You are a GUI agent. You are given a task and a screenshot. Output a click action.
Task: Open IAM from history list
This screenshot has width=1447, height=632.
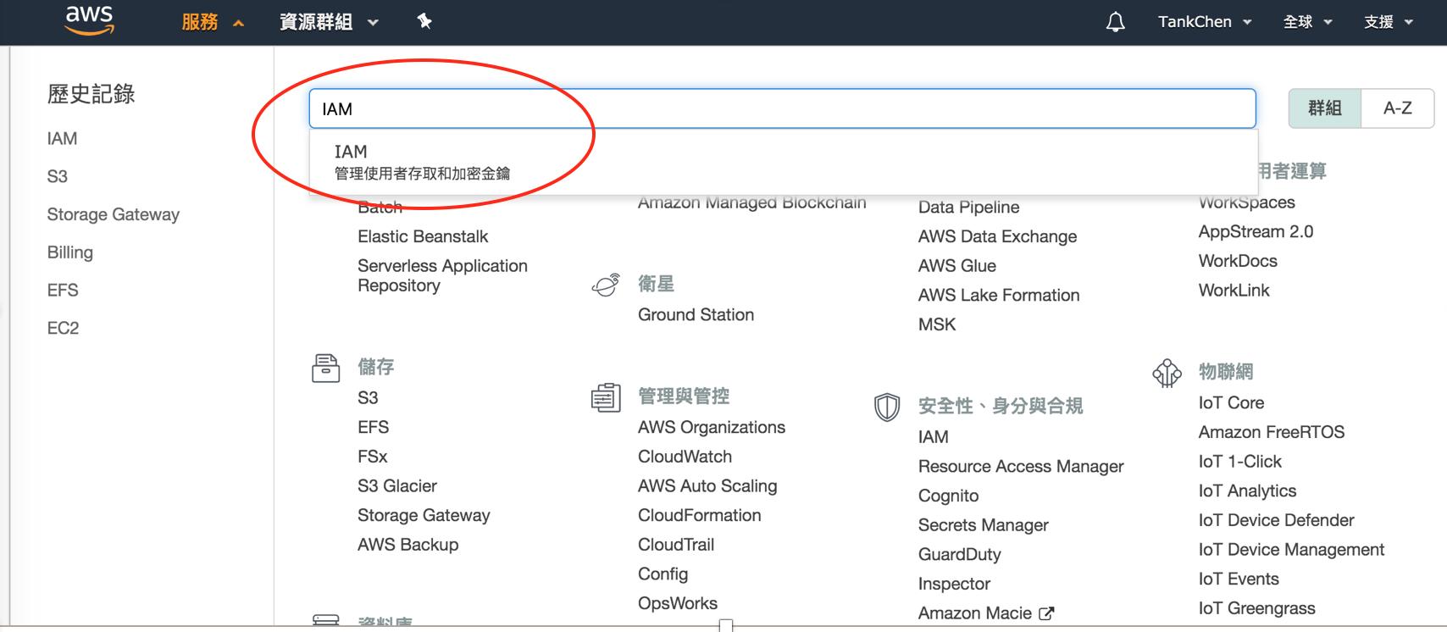(62, 139)
